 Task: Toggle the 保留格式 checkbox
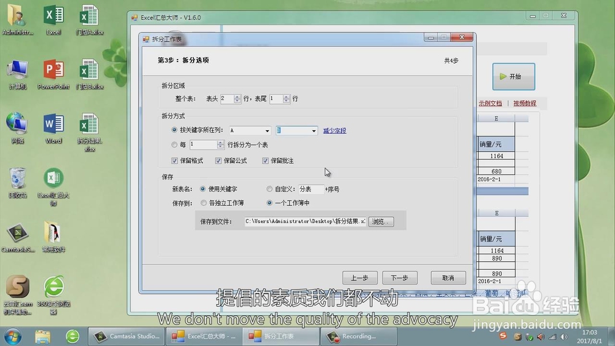tap(175, 160)
